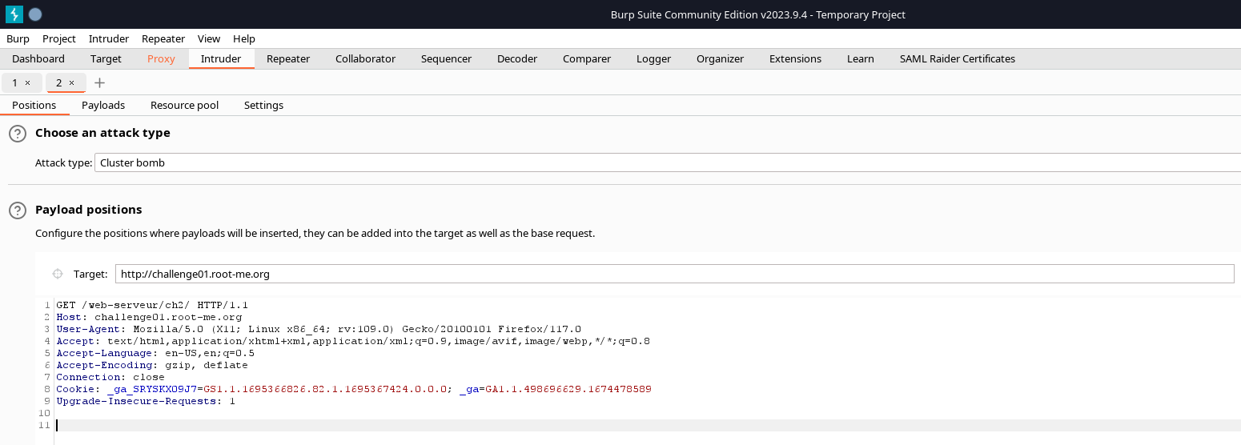Click the Connection: close line
1241x445 pixels.
click(x=110, y=377)
